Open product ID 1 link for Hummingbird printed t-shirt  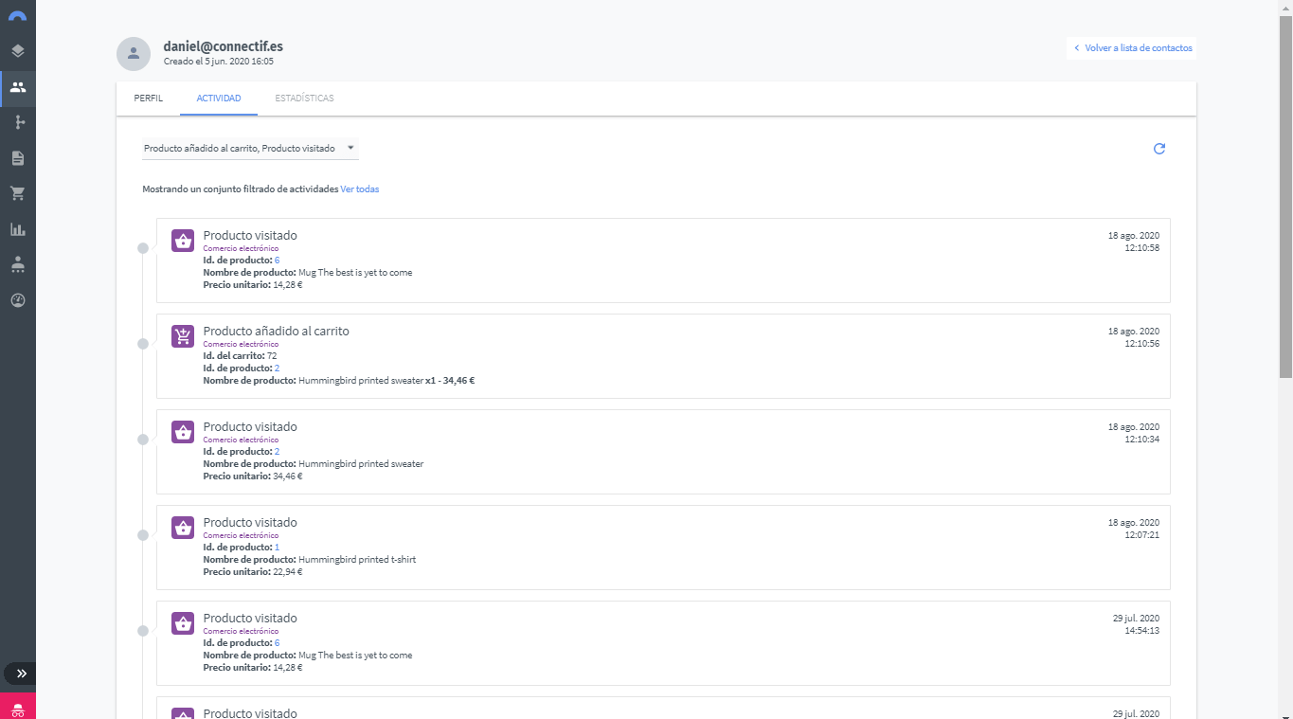coord(277,548)
